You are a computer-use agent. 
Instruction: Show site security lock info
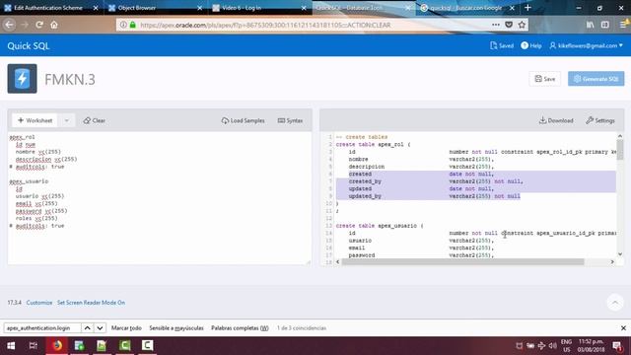pyautogui.click(x=133, y=25)
